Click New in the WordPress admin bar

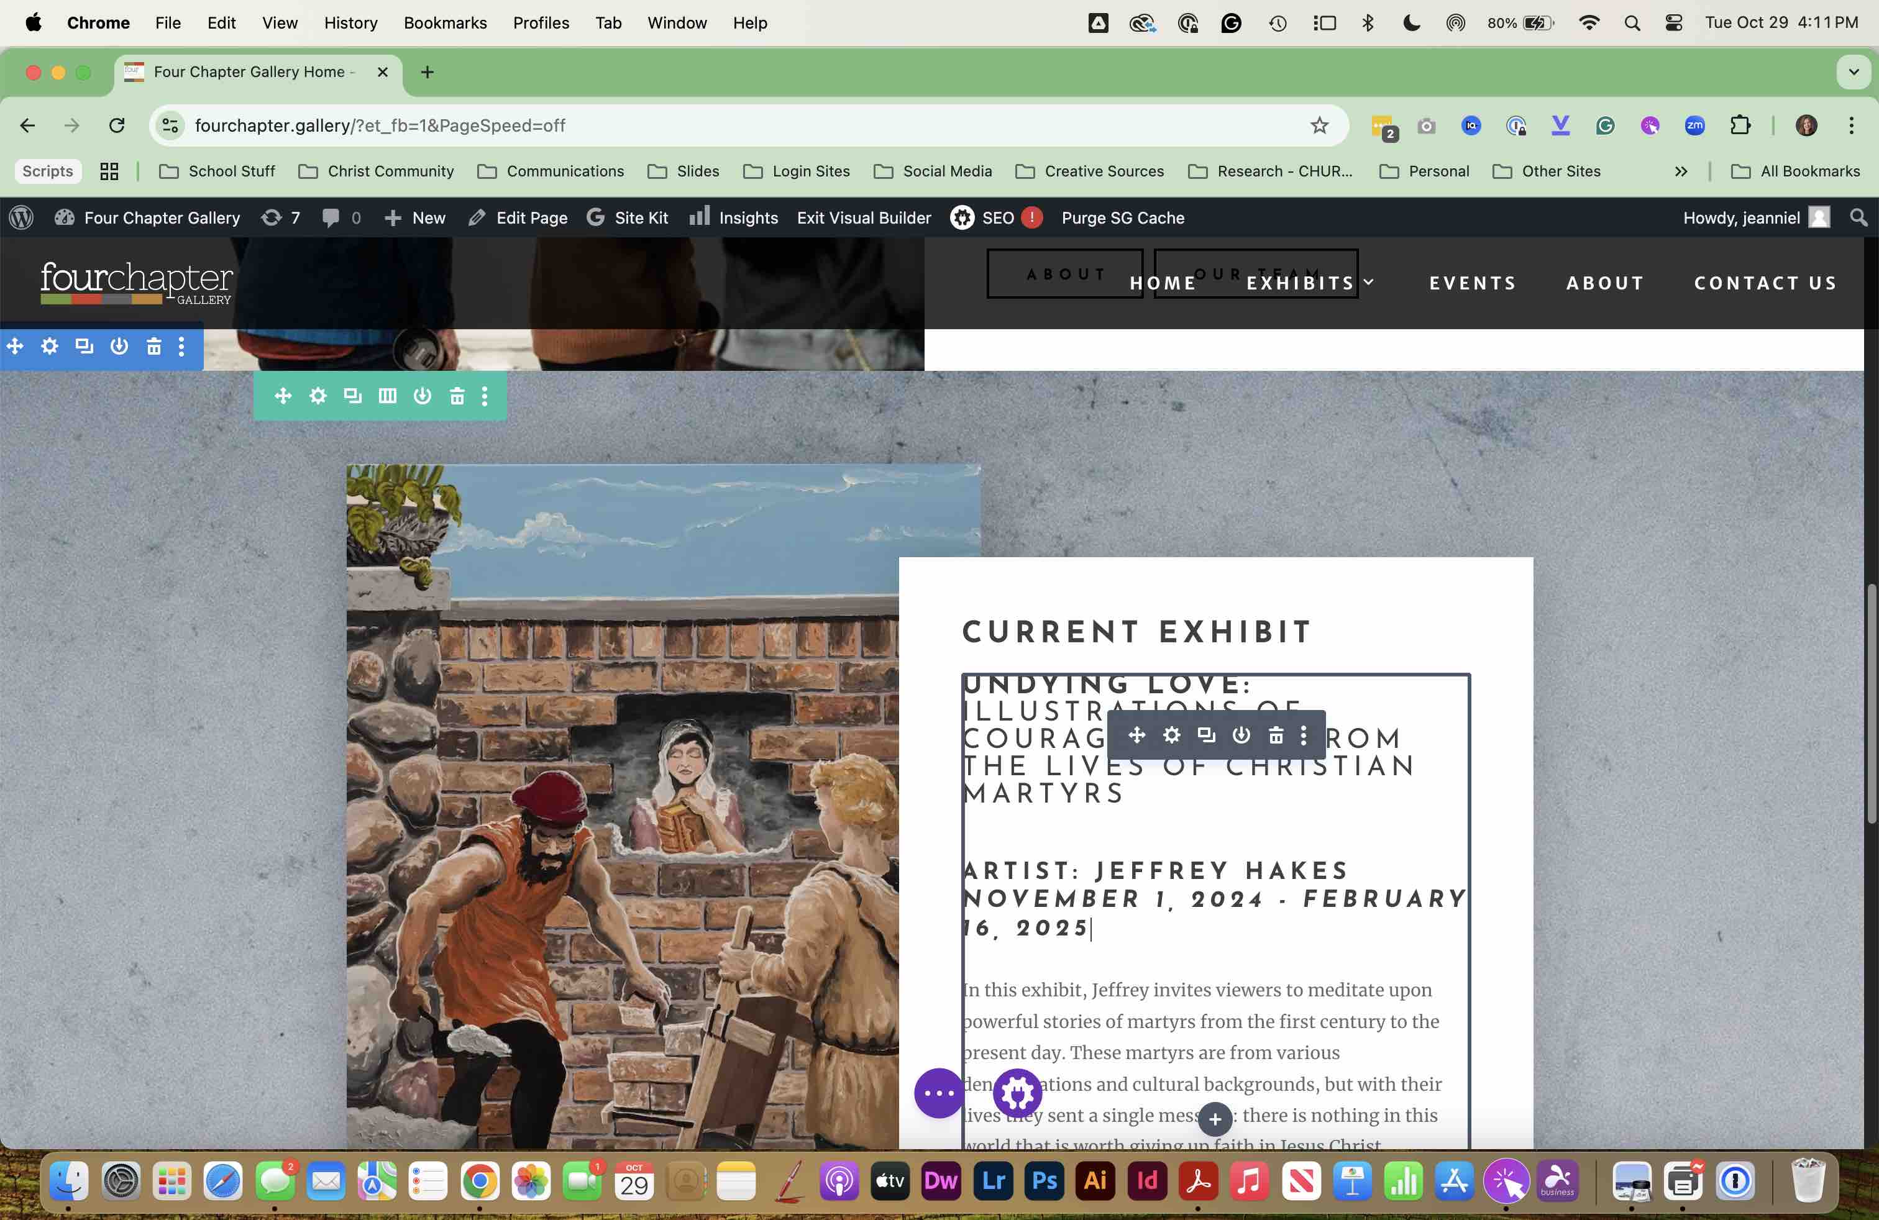(x=414, y=218)
